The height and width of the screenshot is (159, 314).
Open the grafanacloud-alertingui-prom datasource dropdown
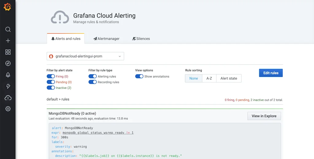(x=85, y=56)
